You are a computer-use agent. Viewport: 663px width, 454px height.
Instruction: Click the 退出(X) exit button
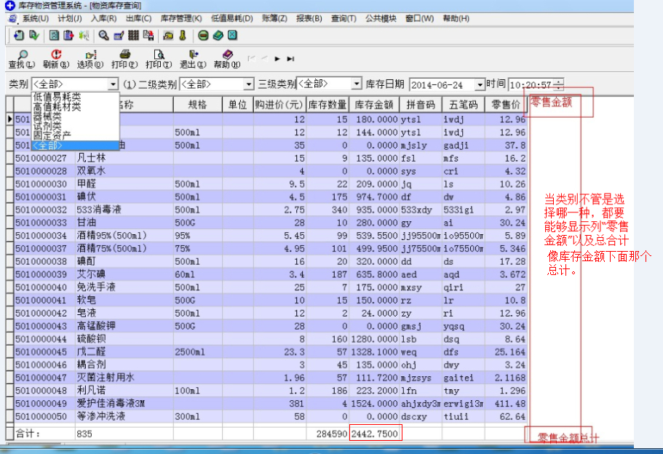pos(193,59)
